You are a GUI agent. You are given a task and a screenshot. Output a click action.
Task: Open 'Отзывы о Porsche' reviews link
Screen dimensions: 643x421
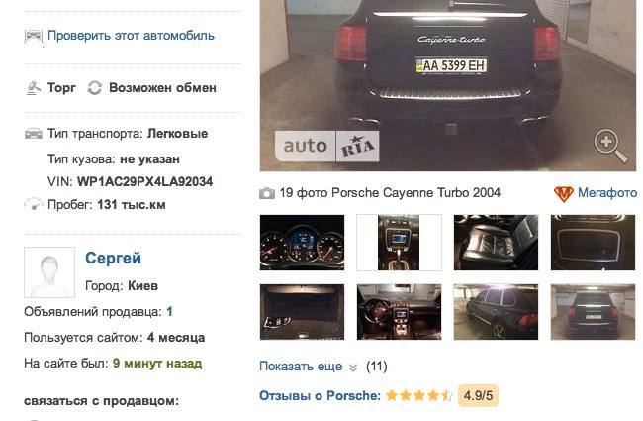(x=320, y=396)
